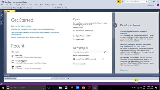This screenshot has height=90, width=160.
Task: Click the Developer News vertical scrollbar
Action: (x=158, y=43)
